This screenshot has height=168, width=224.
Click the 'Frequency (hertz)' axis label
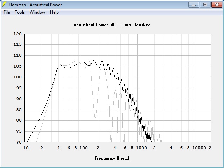click(112, 158)
